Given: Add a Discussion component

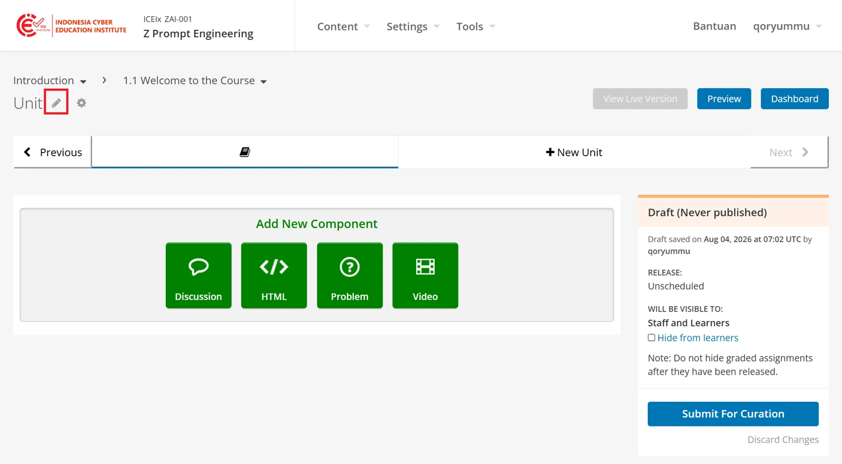Looking at the screenshot, I should tap(198, 275).
